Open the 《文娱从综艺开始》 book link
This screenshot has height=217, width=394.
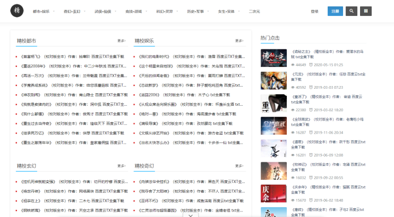tap(191, 133)
